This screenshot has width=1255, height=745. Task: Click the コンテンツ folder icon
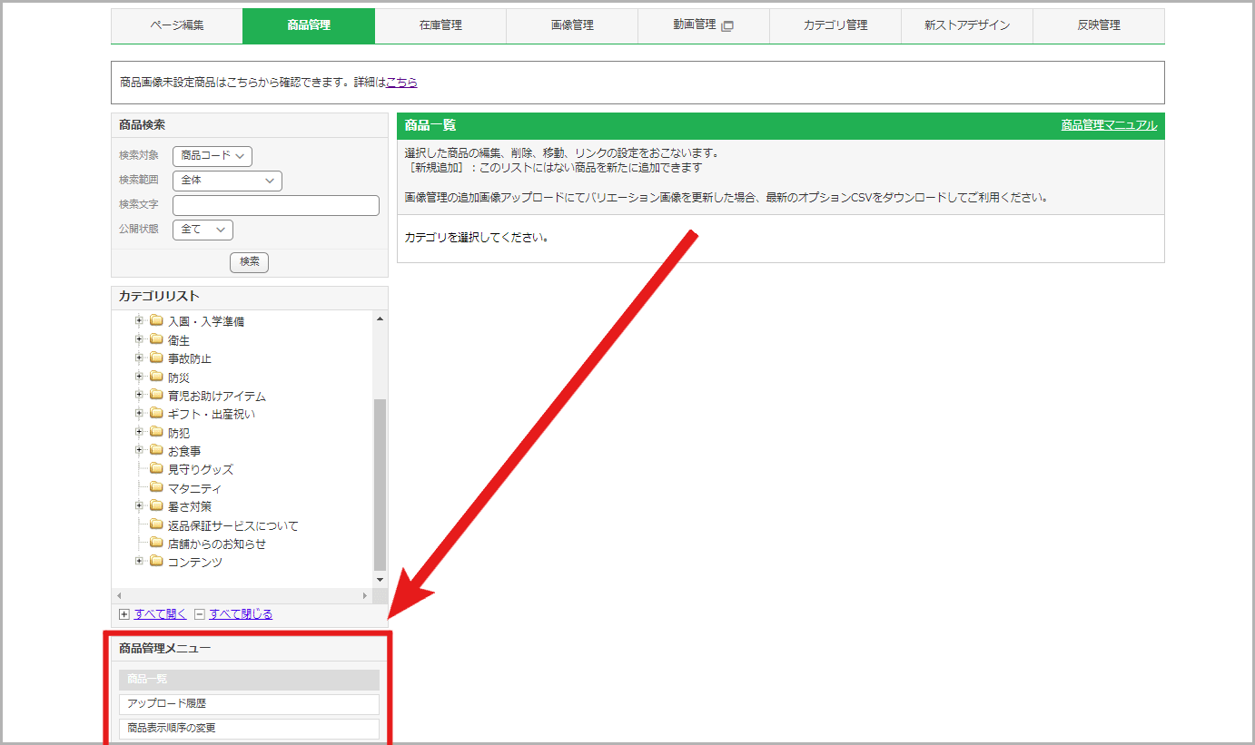[x=156, y=562]
